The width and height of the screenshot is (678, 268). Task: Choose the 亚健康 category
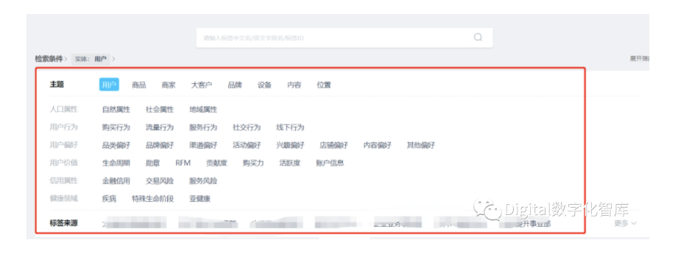click(199, 199)
